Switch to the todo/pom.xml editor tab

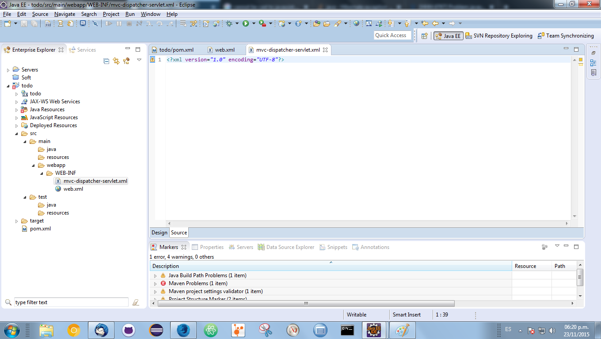coord(172,50)
